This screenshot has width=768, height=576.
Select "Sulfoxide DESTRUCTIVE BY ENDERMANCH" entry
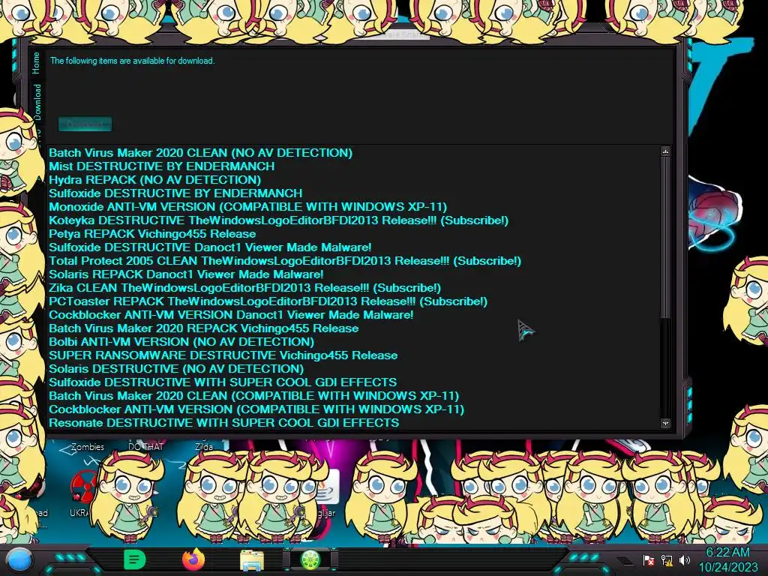click(x=175, y=193)
